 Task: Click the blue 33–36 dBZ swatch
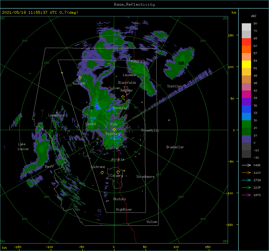(246, 109)
